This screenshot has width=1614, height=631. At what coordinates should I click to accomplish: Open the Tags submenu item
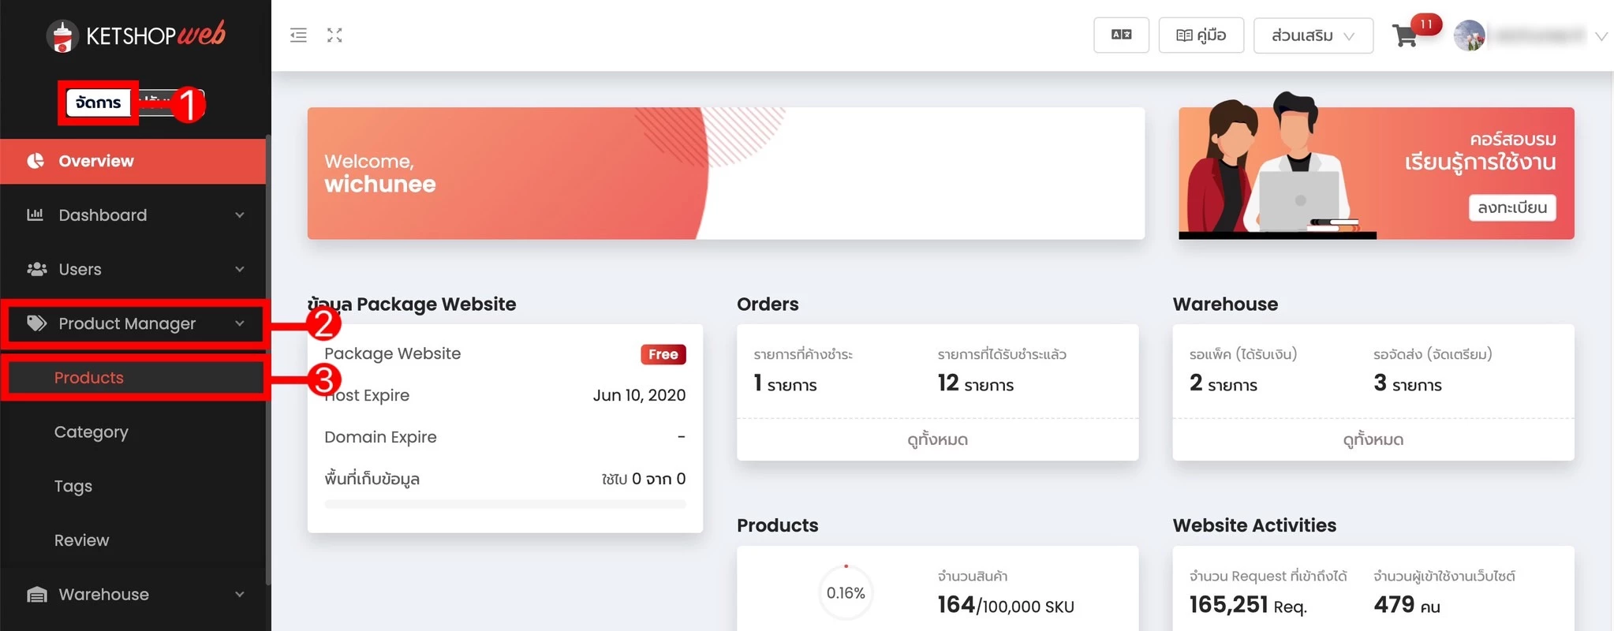point(73,486)
